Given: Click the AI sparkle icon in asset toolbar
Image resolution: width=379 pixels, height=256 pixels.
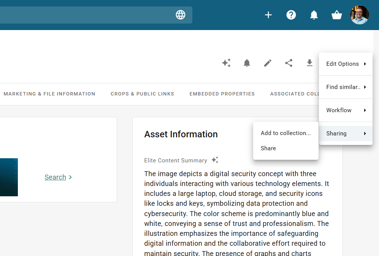Looking at the screenshot, I should 226,63.
